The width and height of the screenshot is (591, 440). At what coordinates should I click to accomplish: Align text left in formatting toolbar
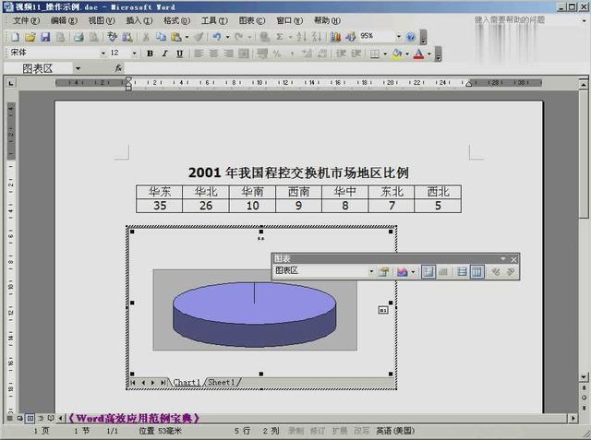click(199, 54)
